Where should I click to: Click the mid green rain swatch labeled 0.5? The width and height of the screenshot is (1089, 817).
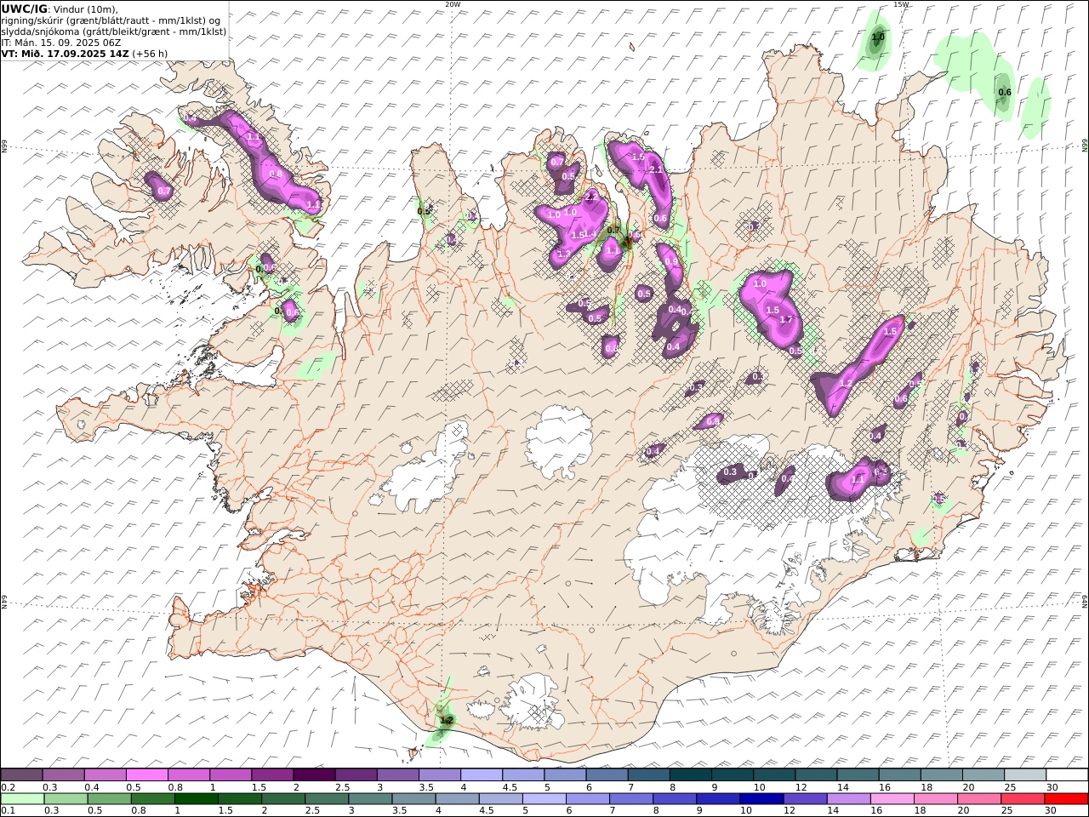coord(109,798)
